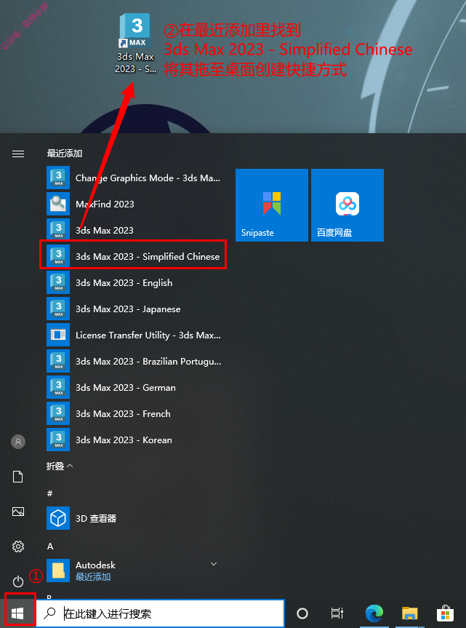Click the MaxFind 2023 magnifier icon
The image size is (466, 628).
[58, 204]
